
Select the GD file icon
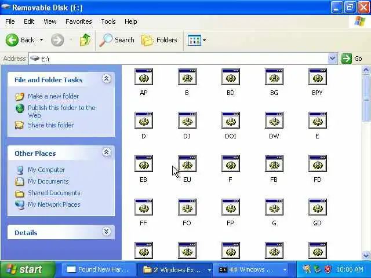click(318, 207)
